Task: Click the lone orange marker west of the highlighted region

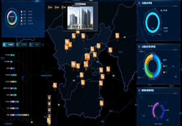Action: 55,85
